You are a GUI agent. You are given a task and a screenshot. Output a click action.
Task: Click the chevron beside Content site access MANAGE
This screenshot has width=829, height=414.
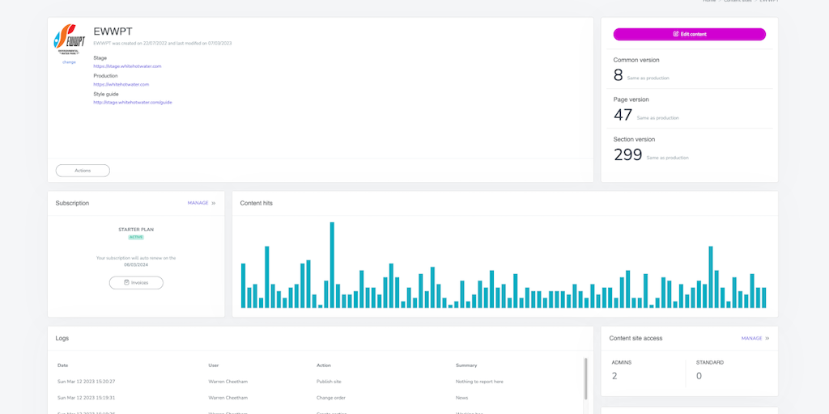coord(767,338)
